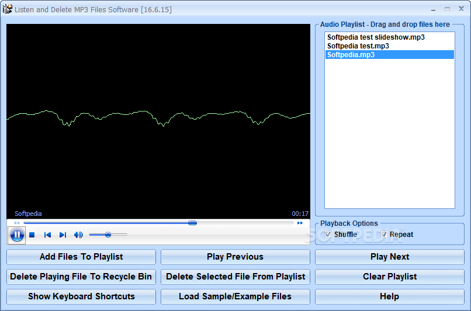Screen dimensions: 471x311
Task: Uncheck the Repeat checkbox
Action: (x=384, y=234)
